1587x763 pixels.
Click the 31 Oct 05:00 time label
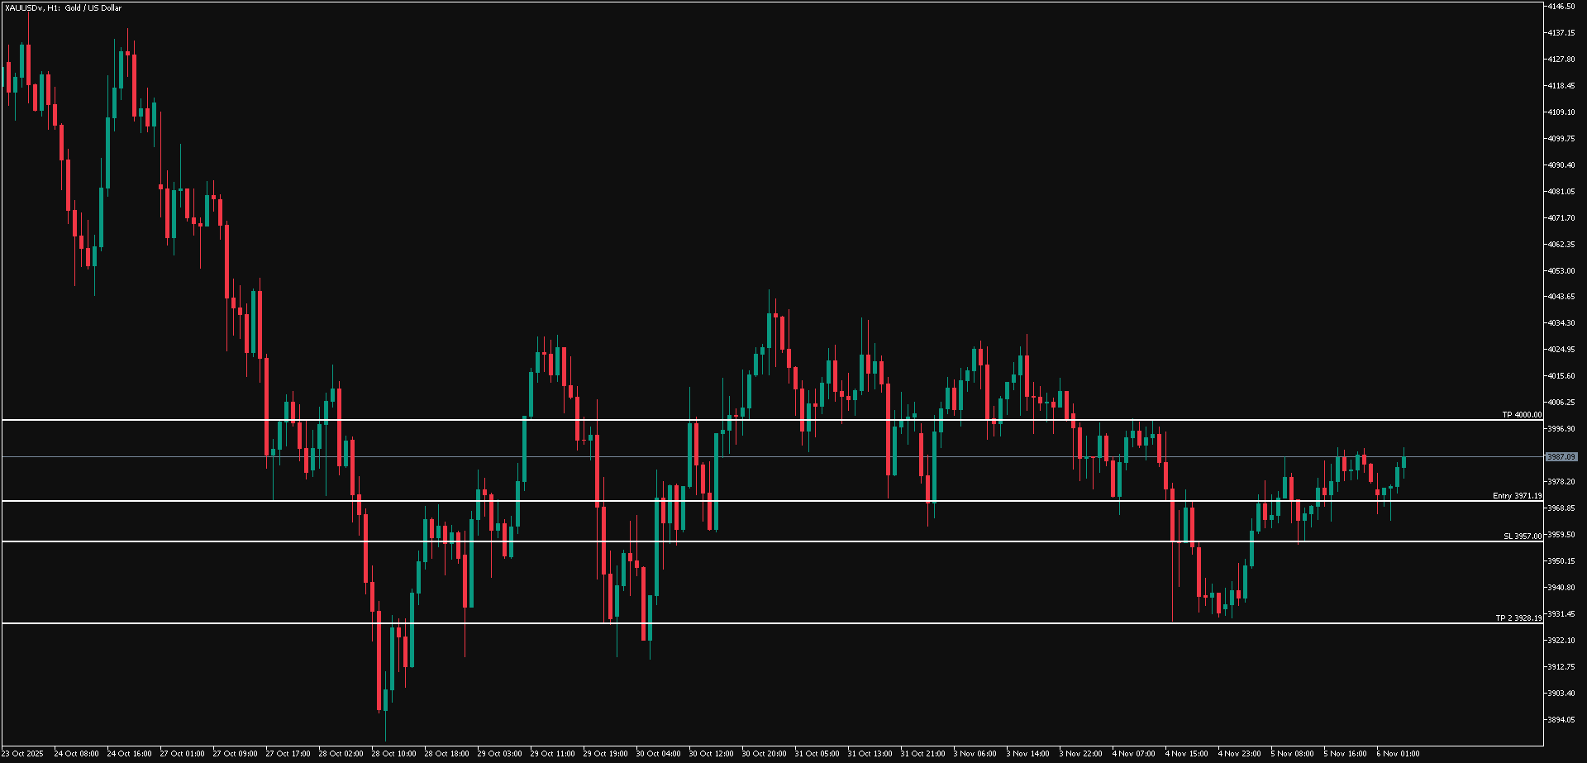pyautogui.click(x=817, y=754)
